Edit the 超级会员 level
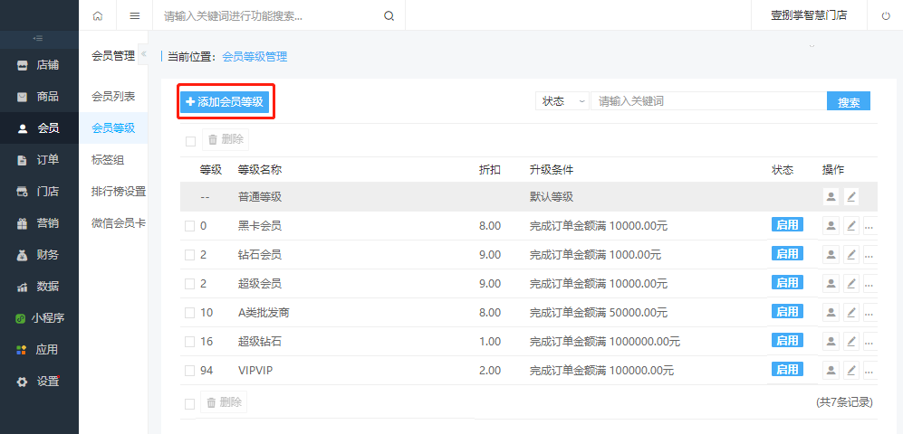903x434 pixels. 851,283
